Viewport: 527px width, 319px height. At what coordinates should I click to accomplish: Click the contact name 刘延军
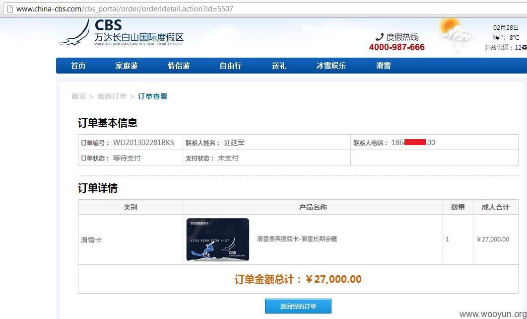[234, 143]
